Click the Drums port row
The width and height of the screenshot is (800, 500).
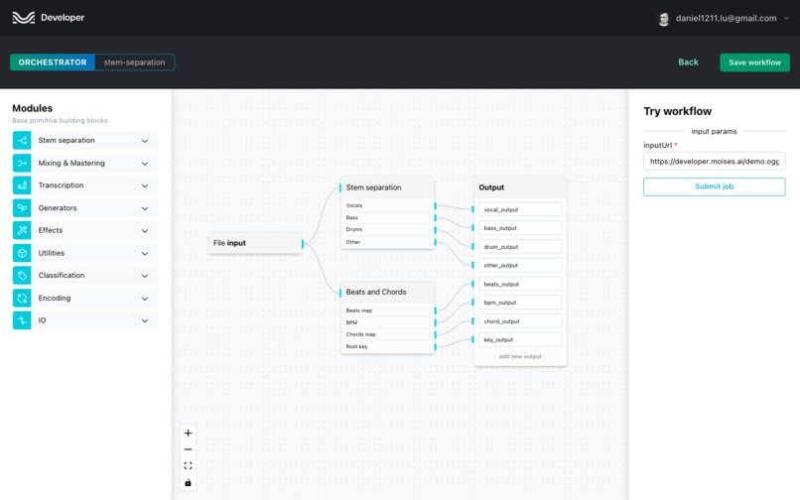pos(387,229)
